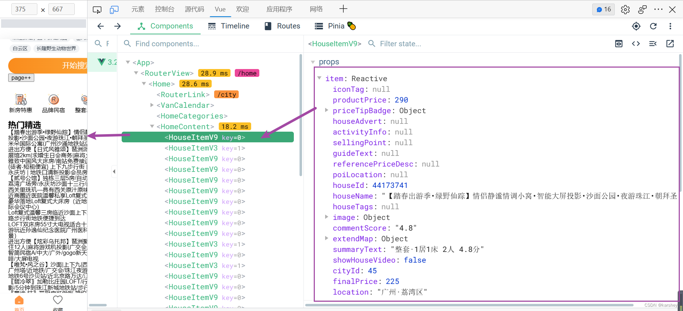Click the select component target icon

pyautogui.click(x=636, y=26)
